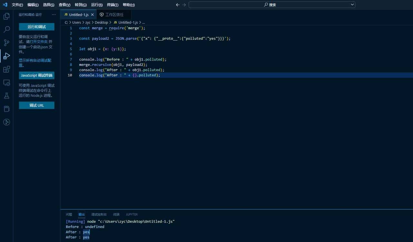Open the Testing beaker view
The image size is (413, 242).
point(6,95)
